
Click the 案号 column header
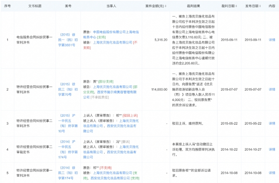[x=68, y=6]
